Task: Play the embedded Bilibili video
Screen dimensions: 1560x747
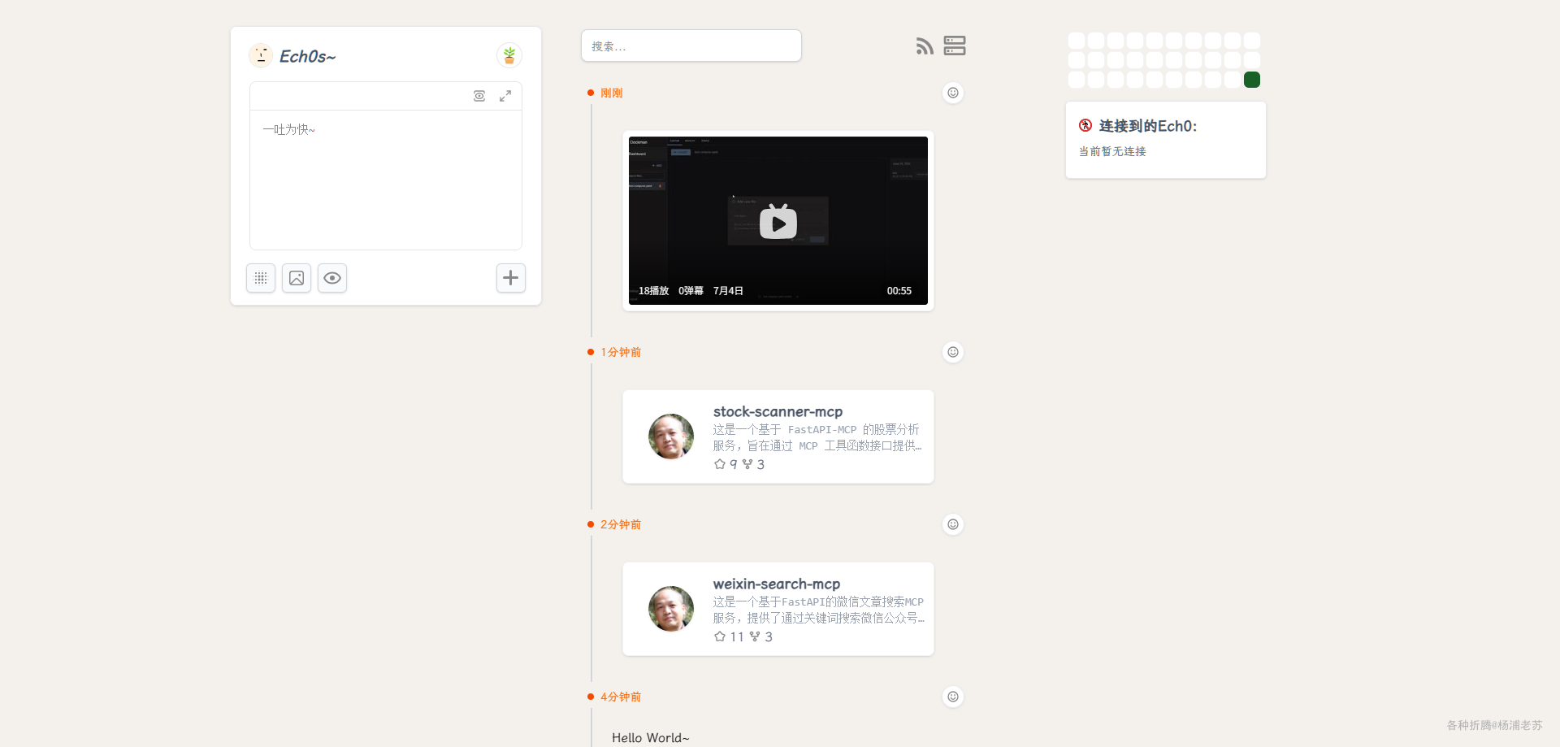Action: point(778,222)
